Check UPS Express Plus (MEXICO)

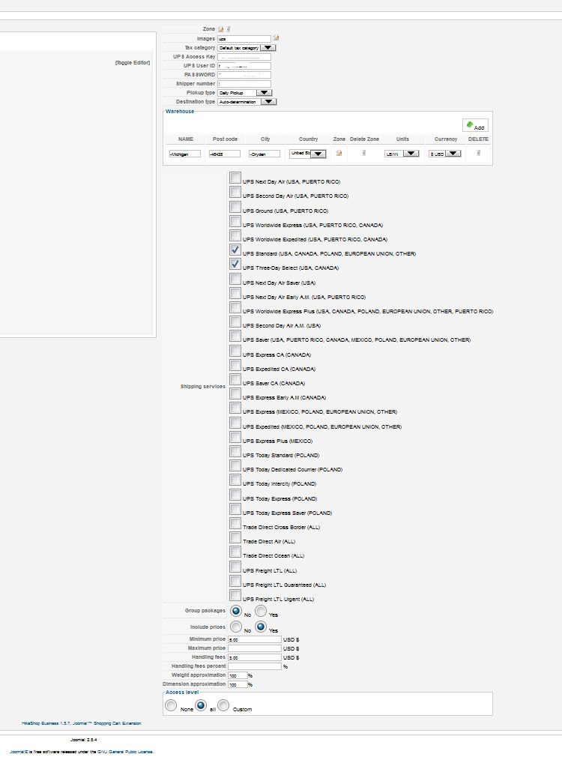(235, 437)
